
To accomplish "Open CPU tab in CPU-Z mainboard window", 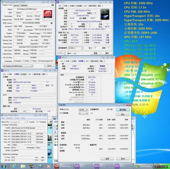I will point(4,74).
